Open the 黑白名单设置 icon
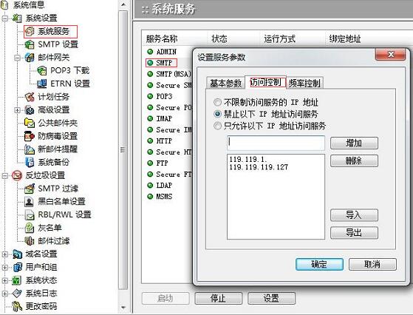The height and width of the screenshot is (315, 413). coord(30,202)
